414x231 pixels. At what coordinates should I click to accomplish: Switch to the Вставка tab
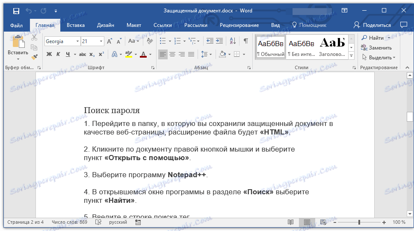pos(76,25)
